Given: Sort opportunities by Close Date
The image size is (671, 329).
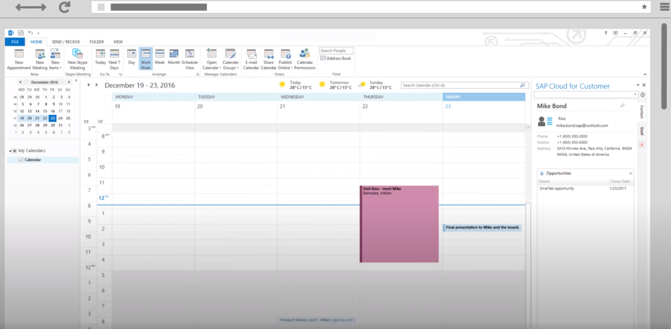Looking at the screenshot, I should point(620,182).
